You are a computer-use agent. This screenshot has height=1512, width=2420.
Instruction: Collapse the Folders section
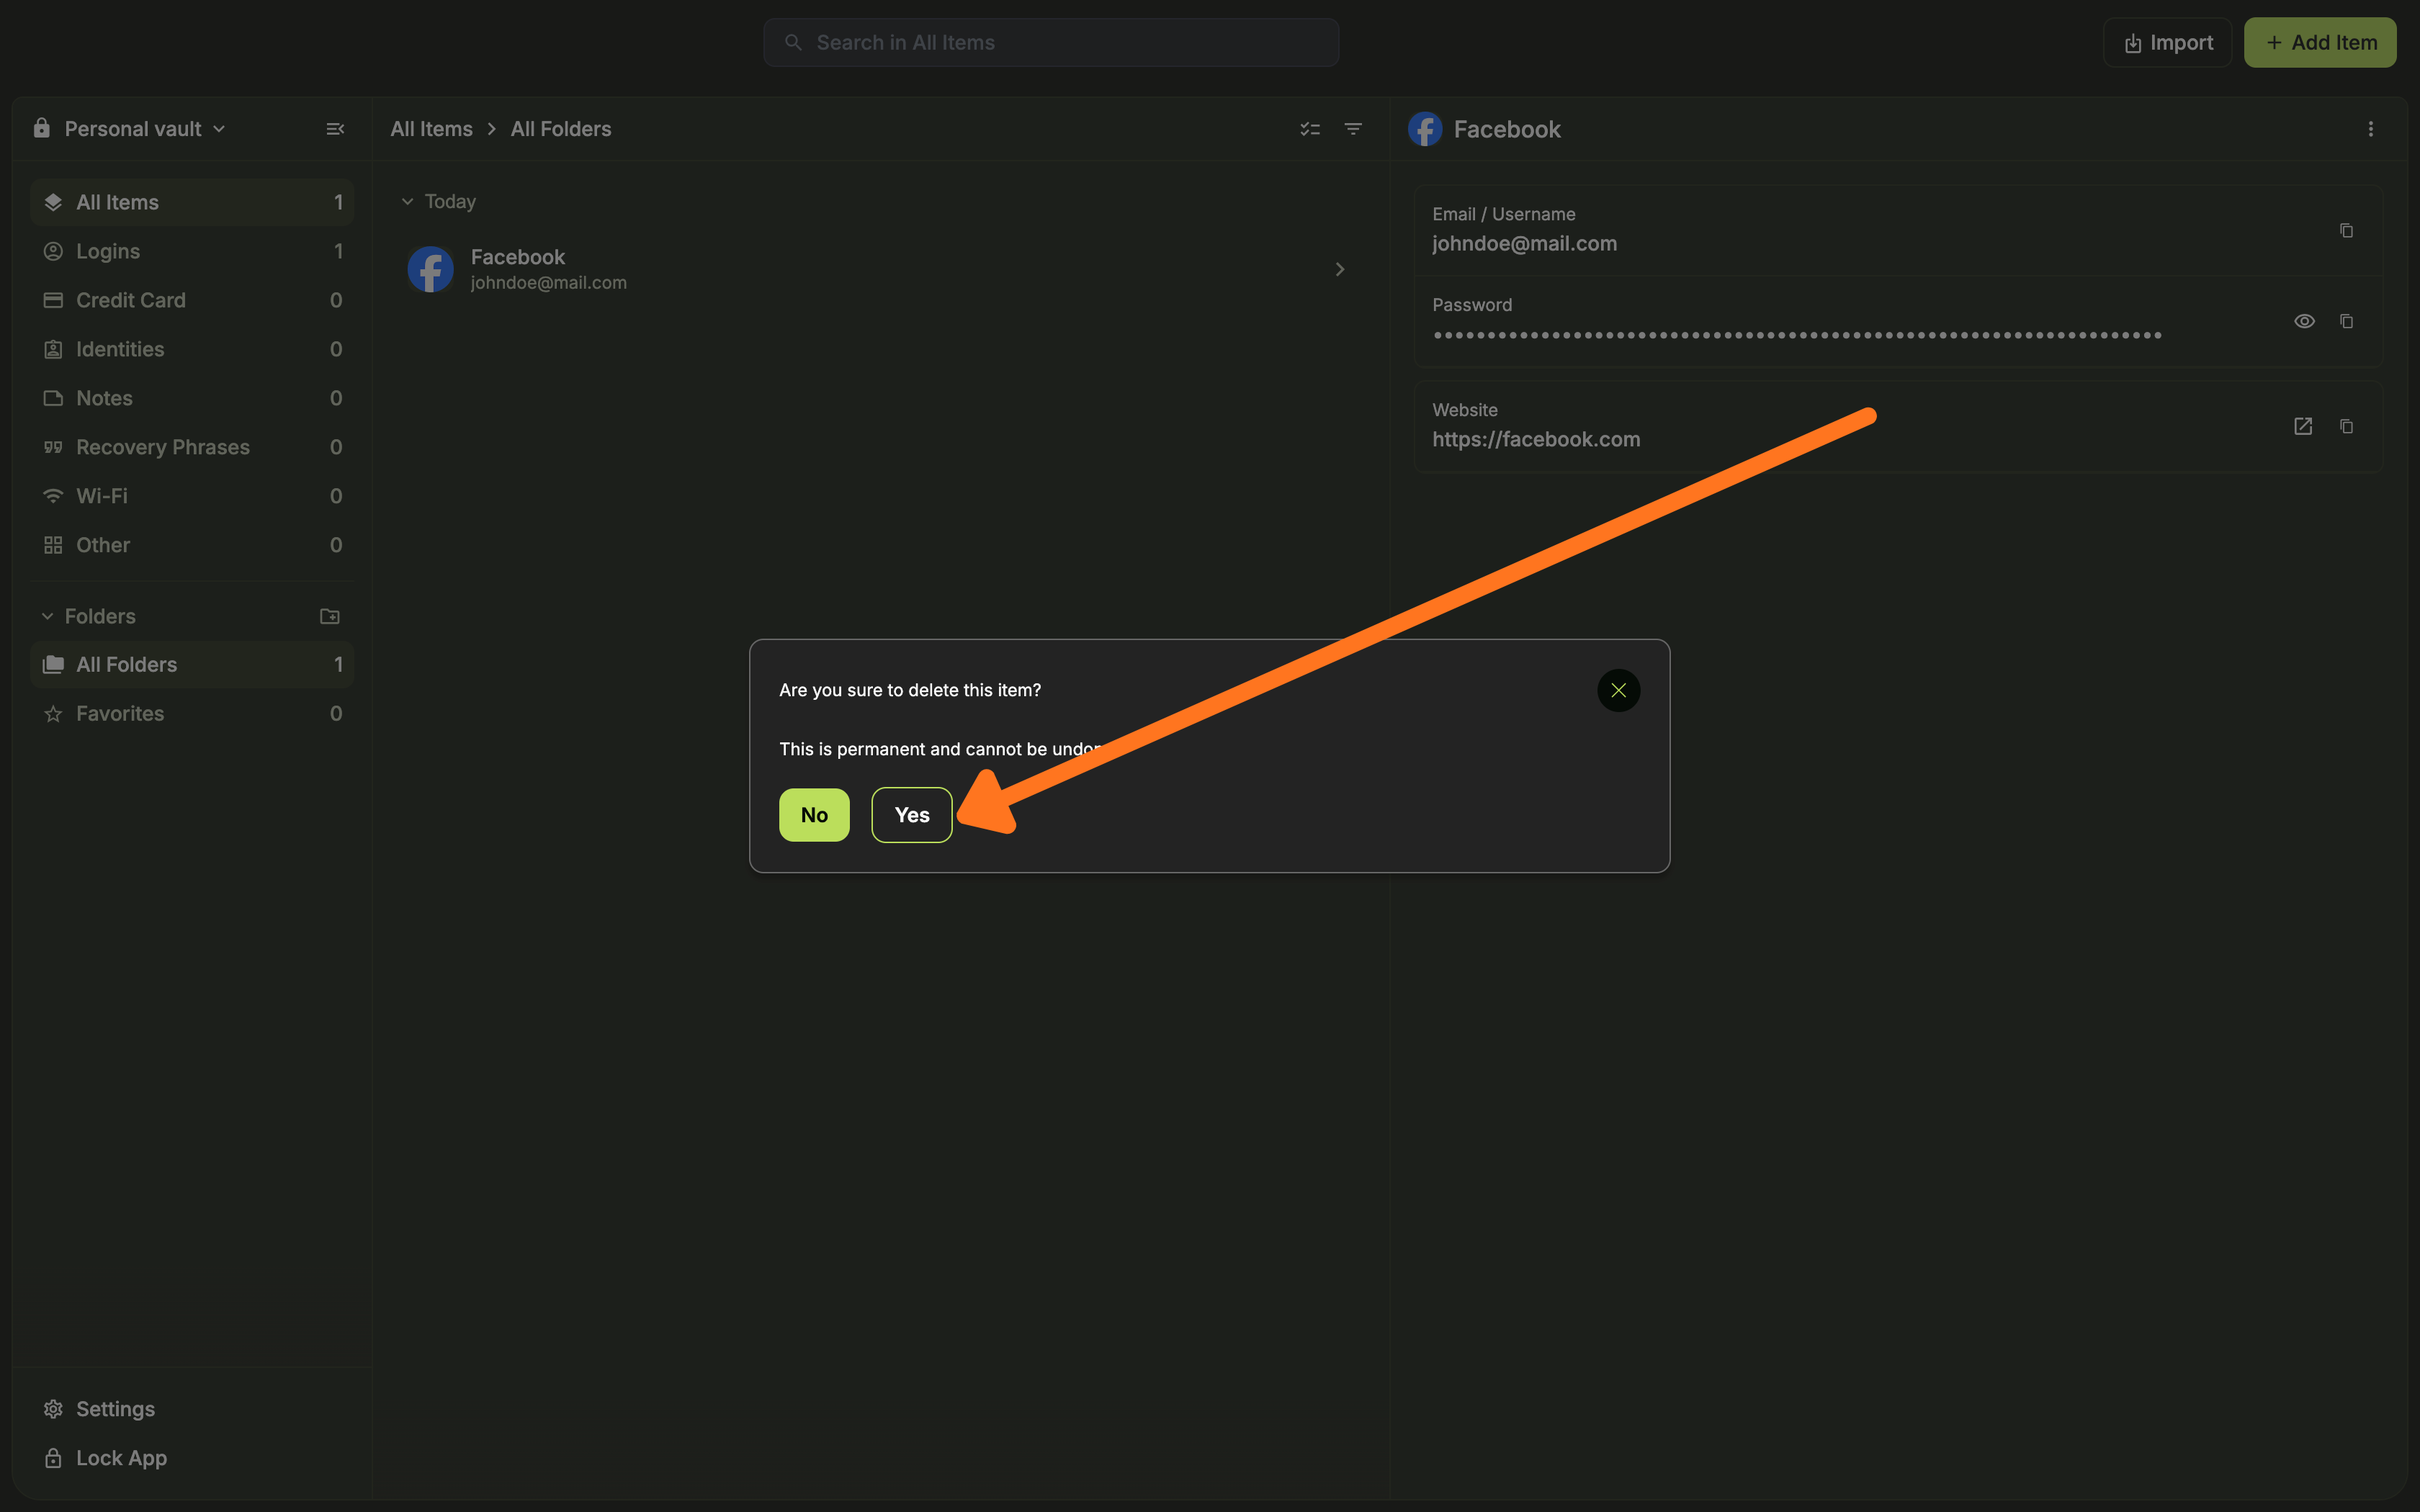47,616
